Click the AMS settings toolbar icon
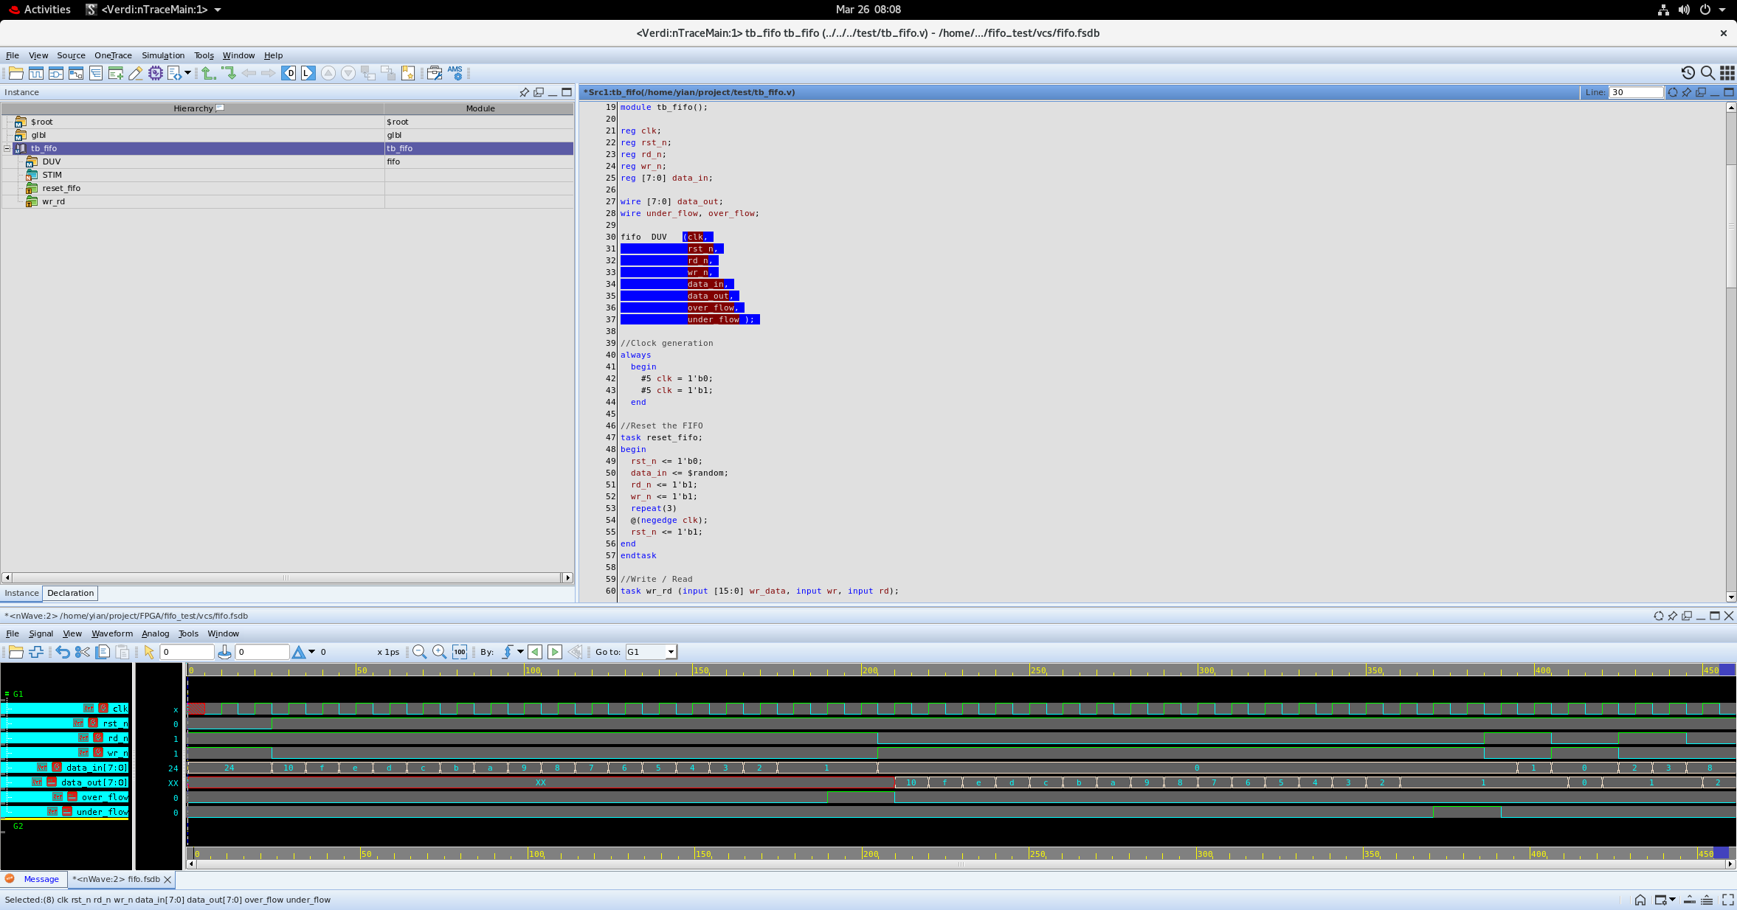The image size is (1737, 910). 455,73
